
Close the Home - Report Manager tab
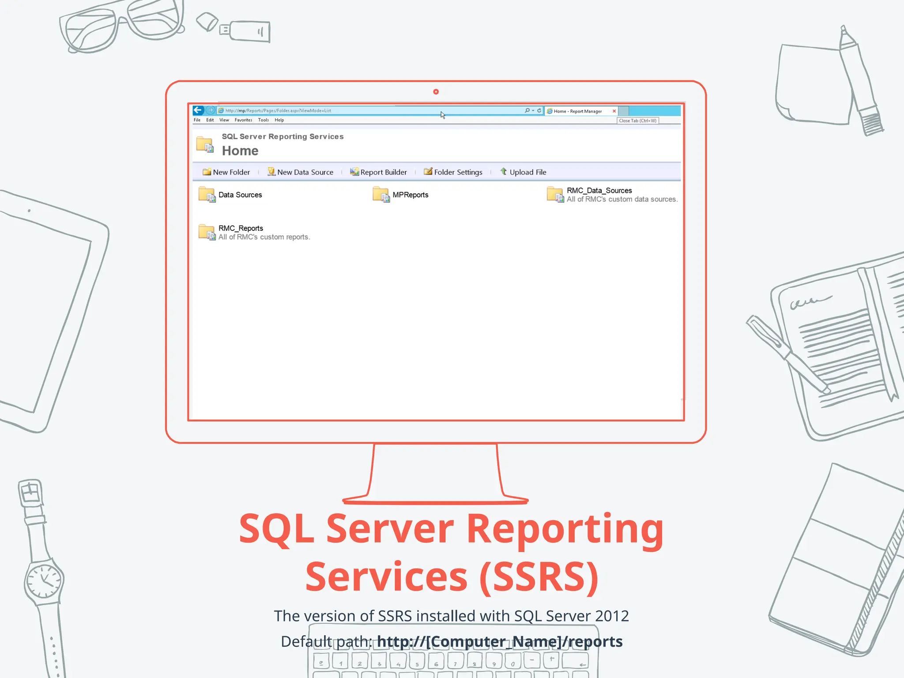pyautogui.click(x=614, y=111)
